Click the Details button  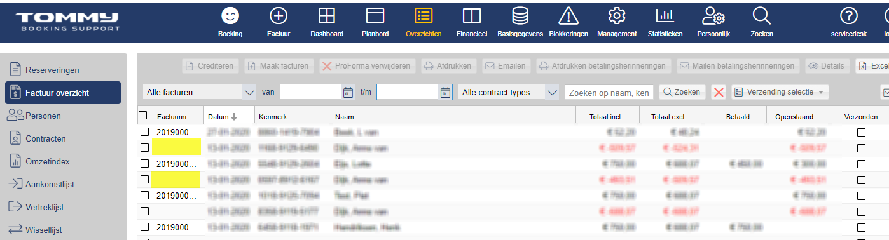click(x=827, y=65)
